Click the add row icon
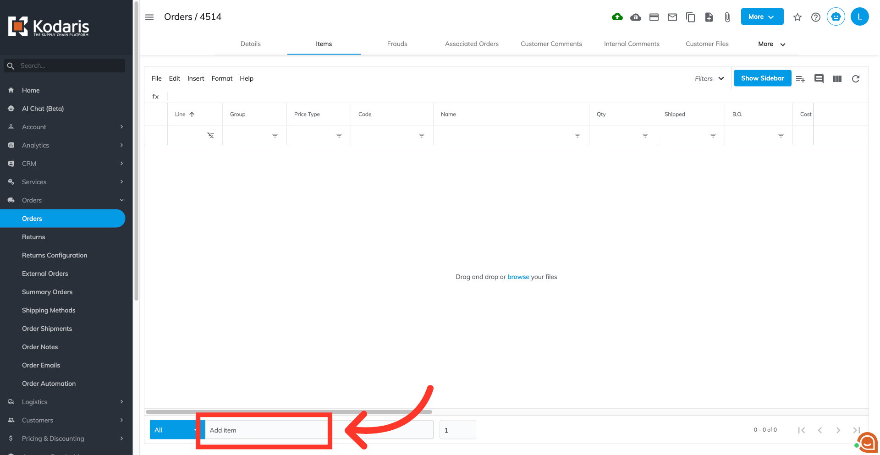The height and width of the screenshot is (455, 880). pyautogui.click(x=801, y=79)
